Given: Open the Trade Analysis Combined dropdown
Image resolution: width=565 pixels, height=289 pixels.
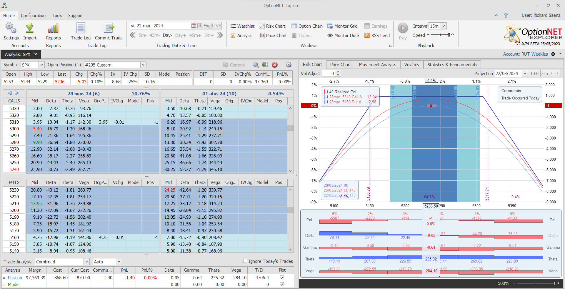Looking at the screenshot, I should (86, 262).
